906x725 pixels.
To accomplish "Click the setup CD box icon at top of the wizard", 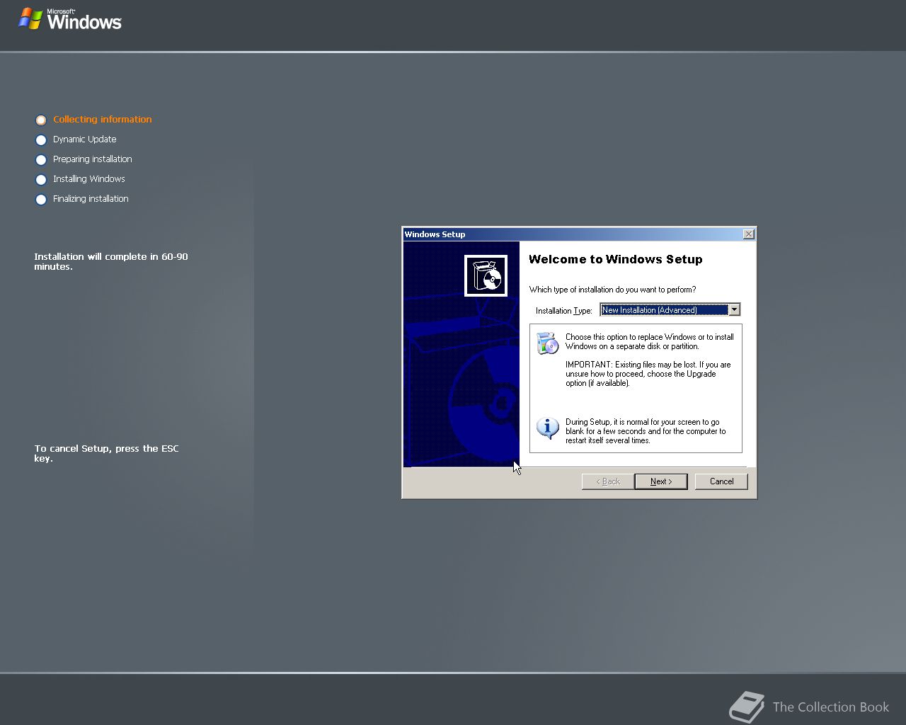I will tap(486, 275).
